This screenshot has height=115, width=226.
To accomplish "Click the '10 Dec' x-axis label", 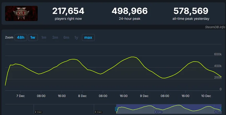I will [x=206, y=96].
